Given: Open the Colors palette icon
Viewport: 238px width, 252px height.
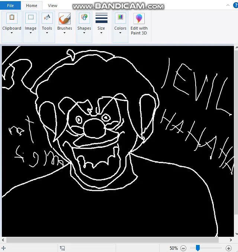Looking at the screenshot, I should pos(120,18).
